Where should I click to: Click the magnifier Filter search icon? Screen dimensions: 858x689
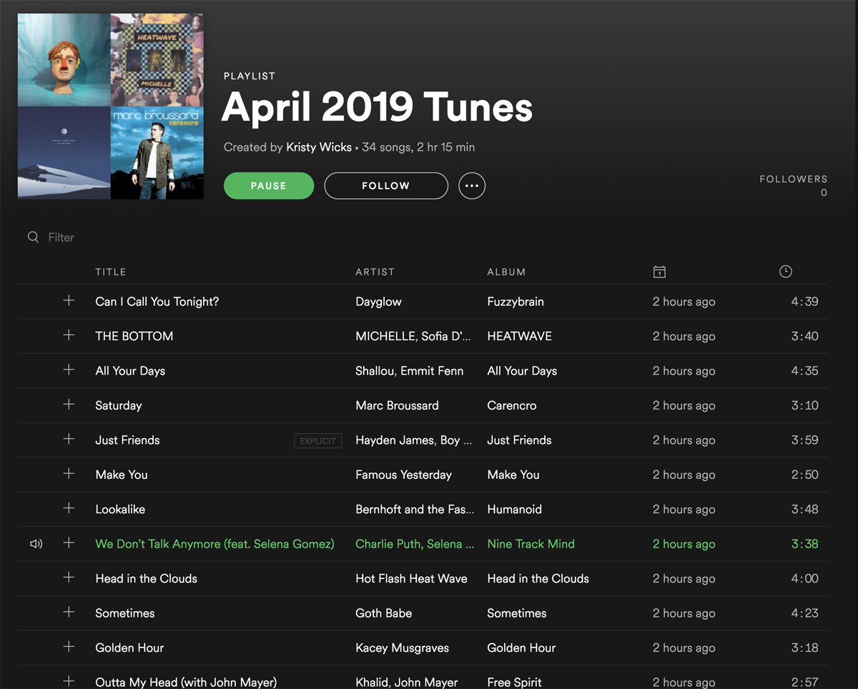coord(33,237)
